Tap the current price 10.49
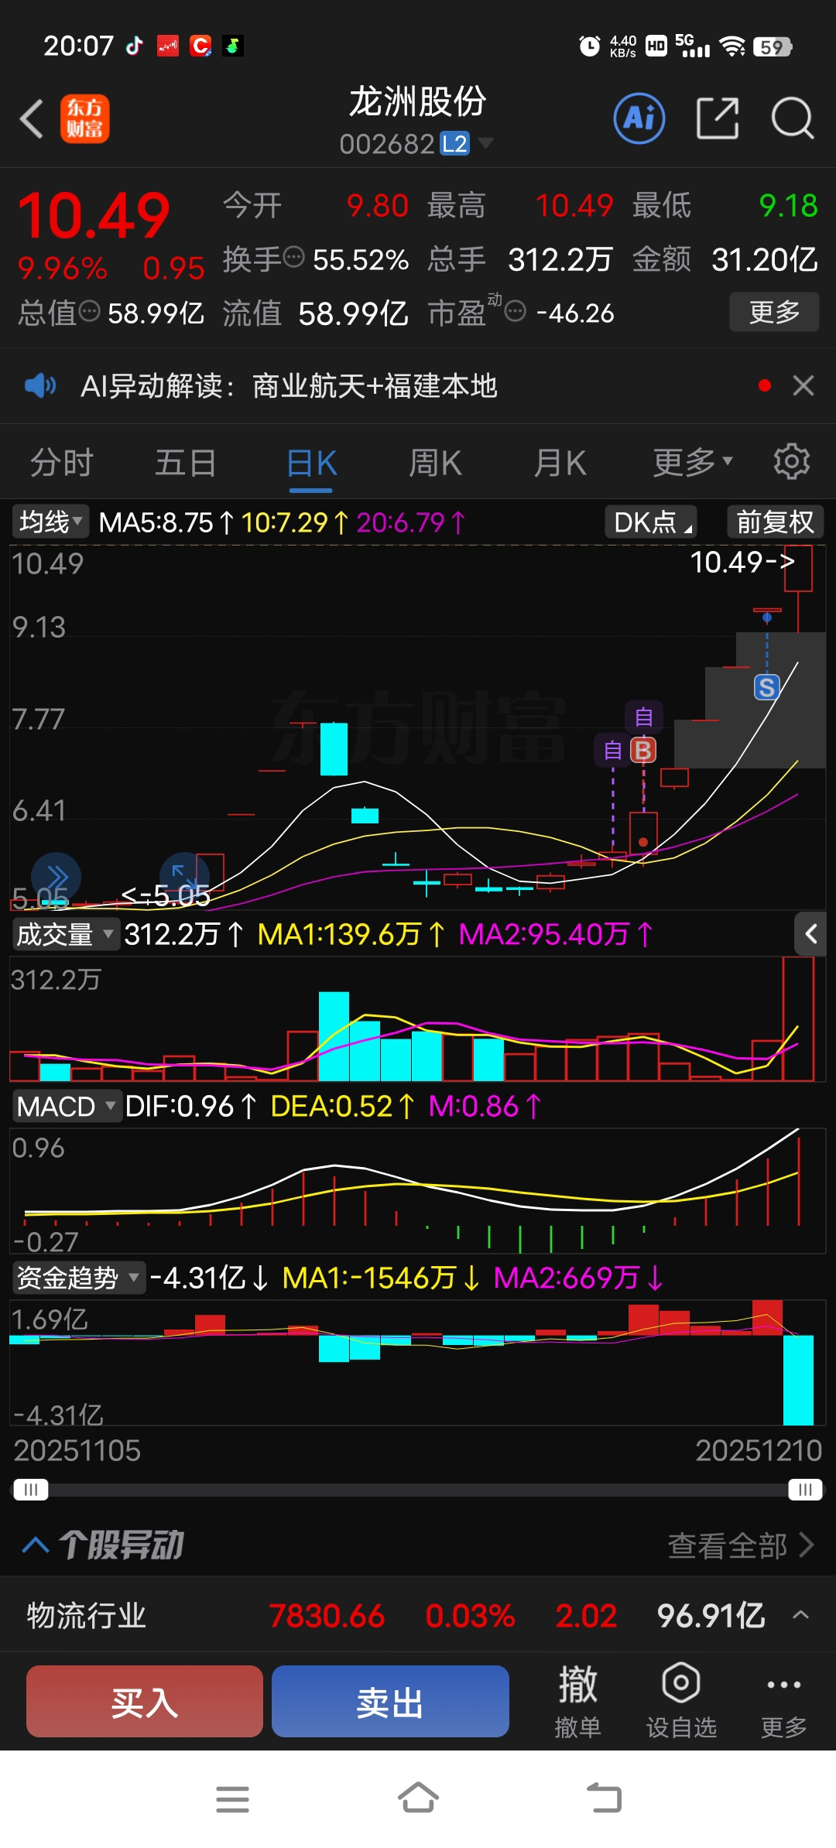Image resolution: width=836 pixels, height=1848 pixels. coord(94,215)
